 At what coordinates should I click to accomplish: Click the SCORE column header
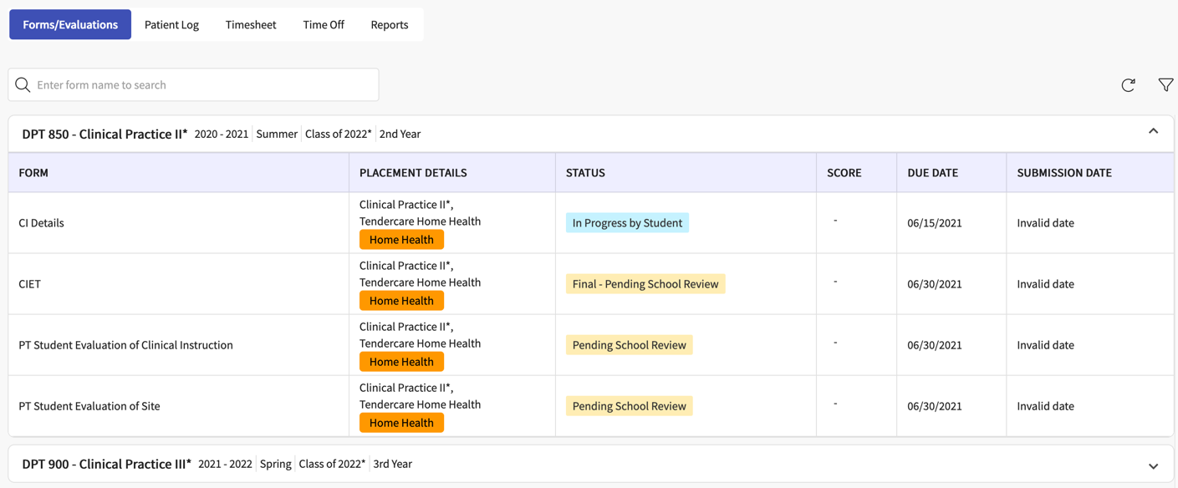[844, 172]
